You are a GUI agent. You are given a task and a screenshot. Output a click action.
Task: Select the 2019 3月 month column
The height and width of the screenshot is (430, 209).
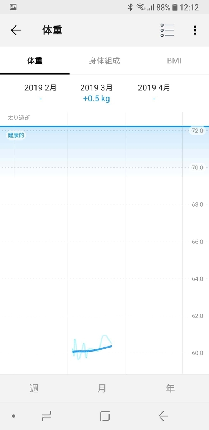click(96, 93)
